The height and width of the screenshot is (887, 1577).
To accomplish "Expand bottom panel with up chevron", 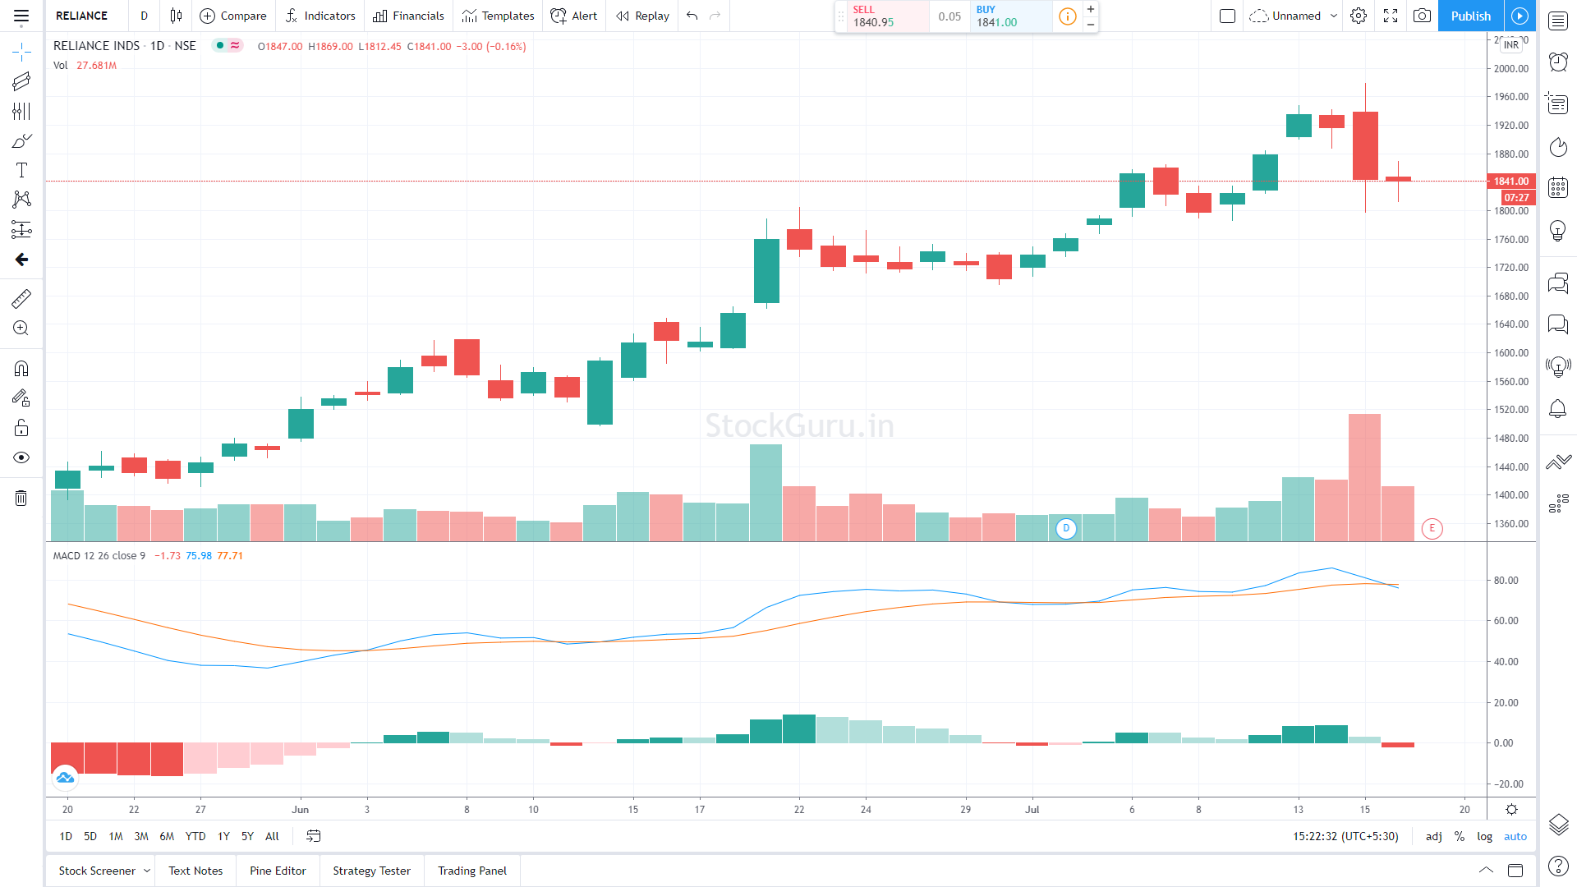I will [x=1486, y=871].
